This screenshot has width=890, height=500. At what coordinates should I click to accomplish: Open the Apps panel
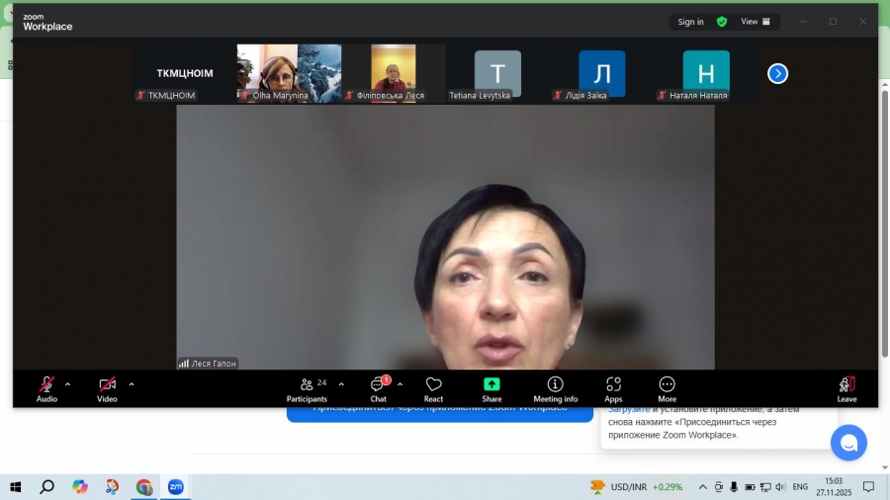point(613,387)
